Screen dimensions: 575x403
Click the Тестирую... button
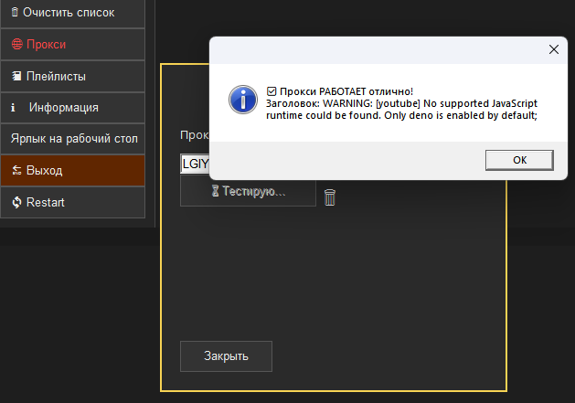click(248, 191)
